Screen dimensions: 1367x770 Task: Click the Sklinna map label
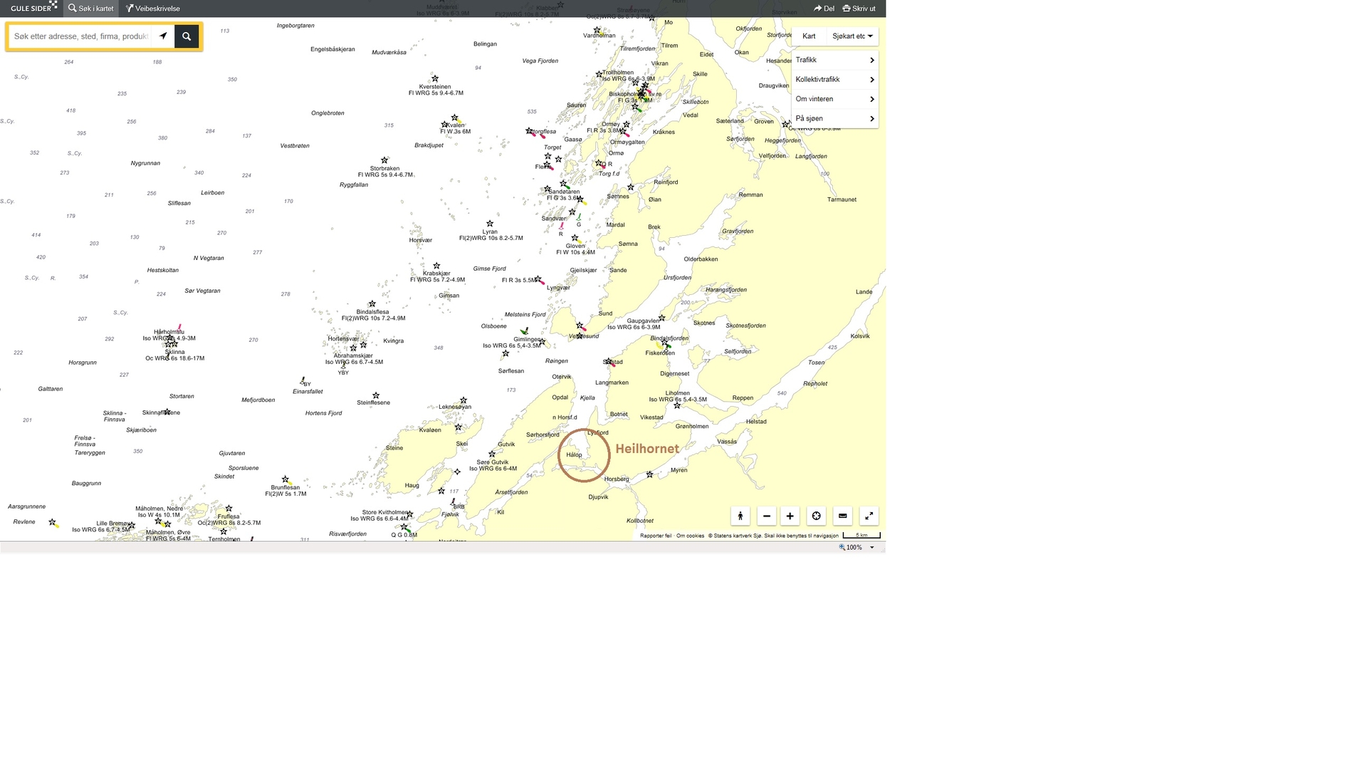click(x=174, y=352)
